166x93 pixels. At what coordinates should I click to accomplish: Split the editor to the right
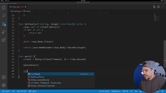[x=158, y=7]
